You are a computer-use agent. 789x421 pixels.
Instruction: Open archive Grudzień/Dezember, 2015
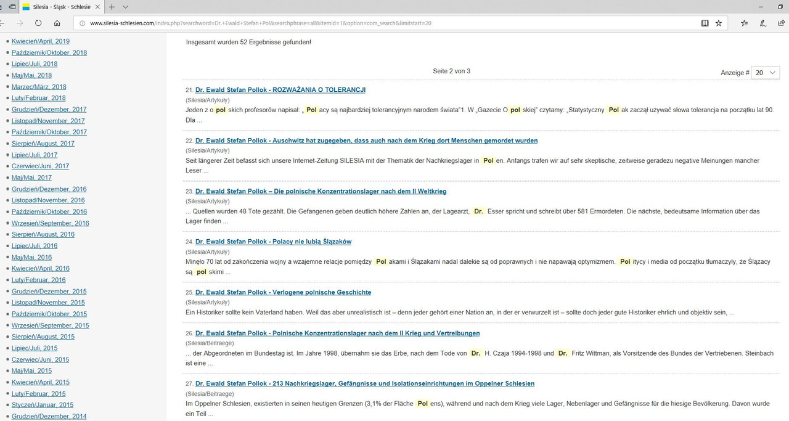point(49,292)
